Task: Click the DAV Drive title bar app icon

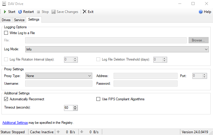Action: pos(4,4)
